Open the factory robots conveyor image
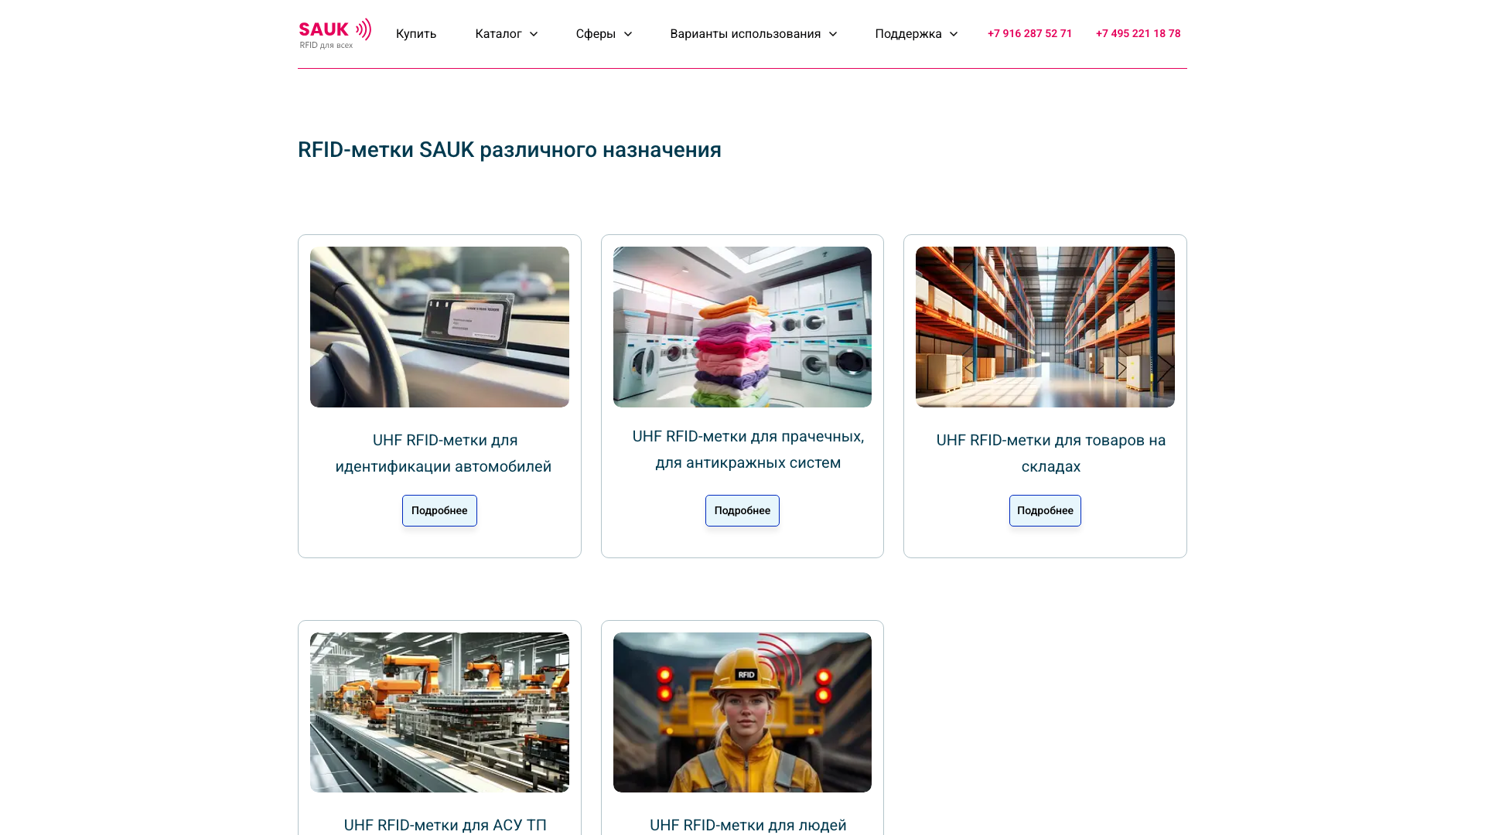This screenshot has width=1485, height=835. click(x=439, y=712)
